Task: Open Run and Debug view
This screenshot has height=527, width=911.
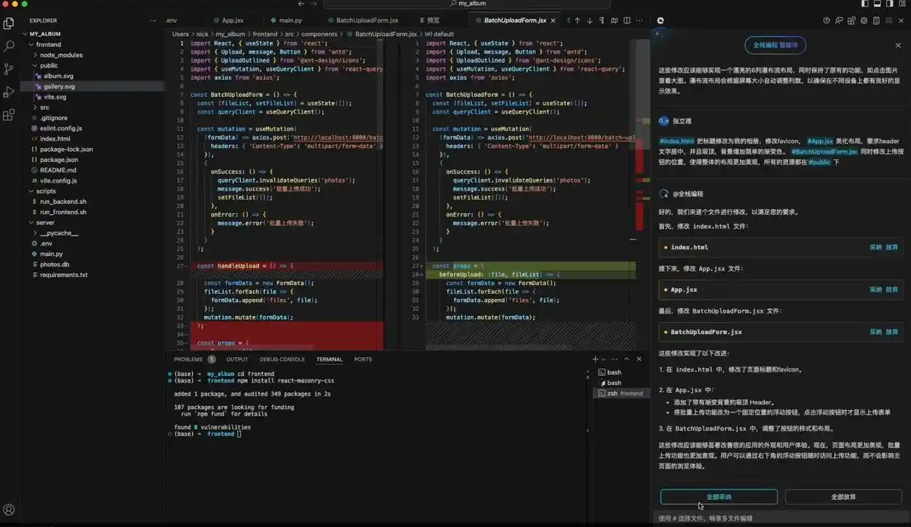Action: (9, 92)
